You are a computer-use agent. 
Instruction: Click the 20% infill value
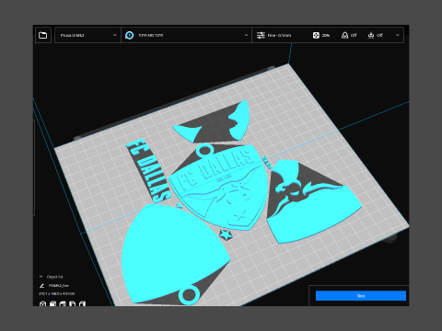click(326, 35)
